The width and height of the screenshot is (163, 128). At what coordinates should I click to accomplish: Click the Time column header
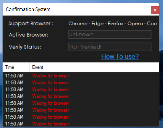coord(16,67)
